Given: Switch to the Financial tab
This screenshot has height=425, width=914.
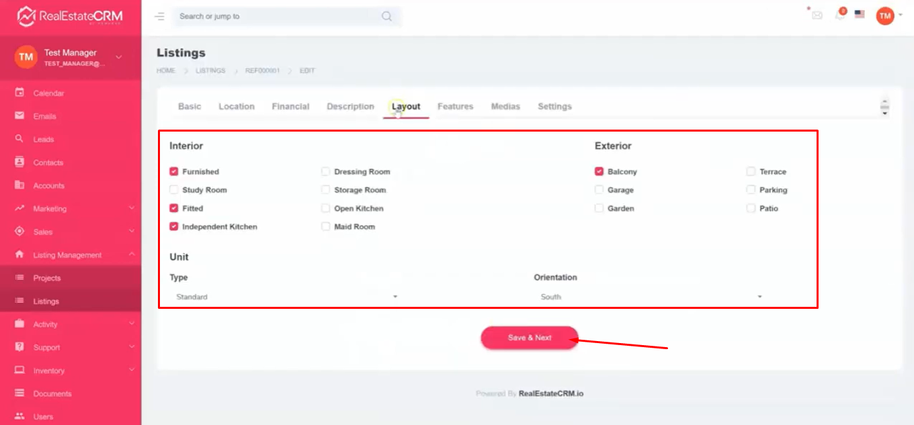Looking at the screenshot, I should (x=290, y=107).
